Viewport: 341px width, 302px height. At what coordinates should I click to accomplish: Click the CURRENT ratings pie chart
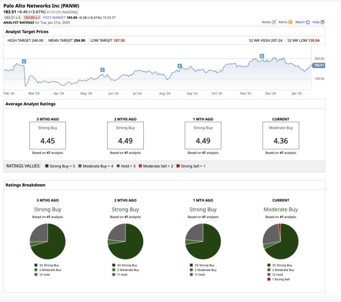(x=281, y=242)
